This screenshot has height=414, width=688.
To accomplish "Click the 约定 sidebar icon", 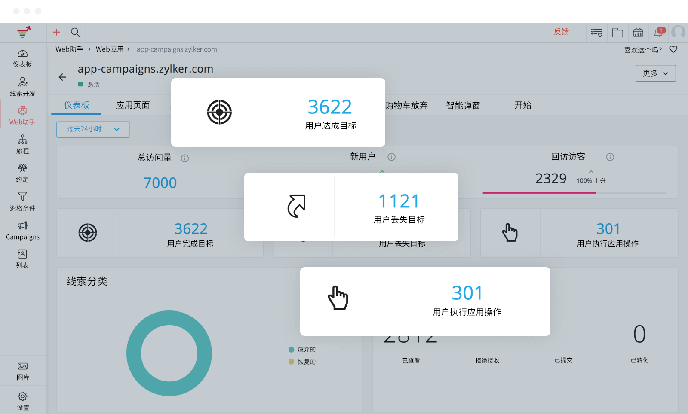I will tap(22, 172).
